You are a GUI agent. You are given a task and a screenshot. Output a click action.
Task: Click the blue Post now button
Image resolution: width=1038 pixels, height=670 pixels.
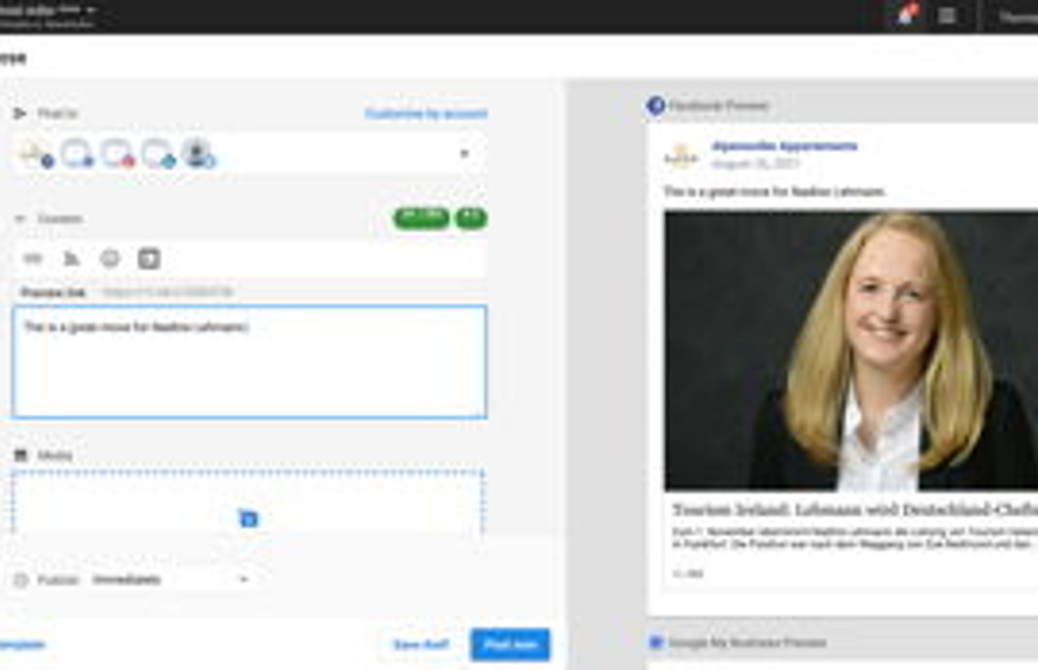pos(510,645)
